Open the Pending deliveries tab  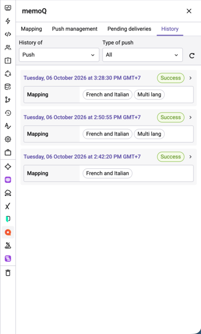(x=129, y=29)
